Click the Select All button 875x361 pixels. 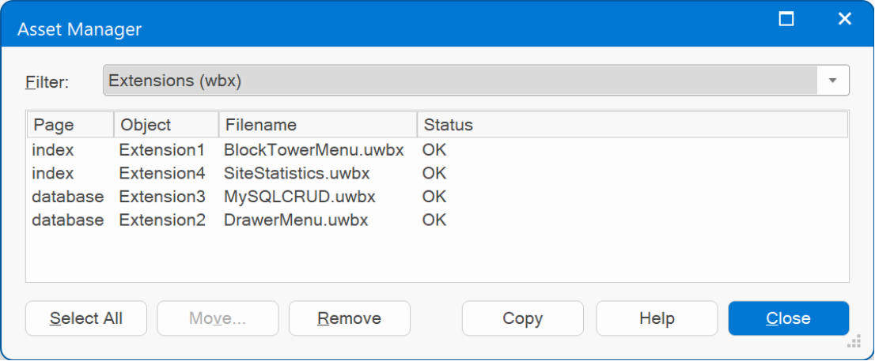click(x=86, y=318)
